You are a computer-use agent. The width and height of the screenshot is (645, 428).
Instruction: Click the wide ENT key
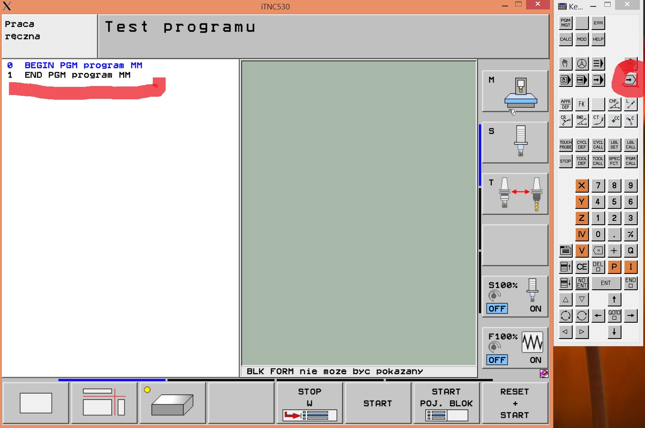(606, 283)
